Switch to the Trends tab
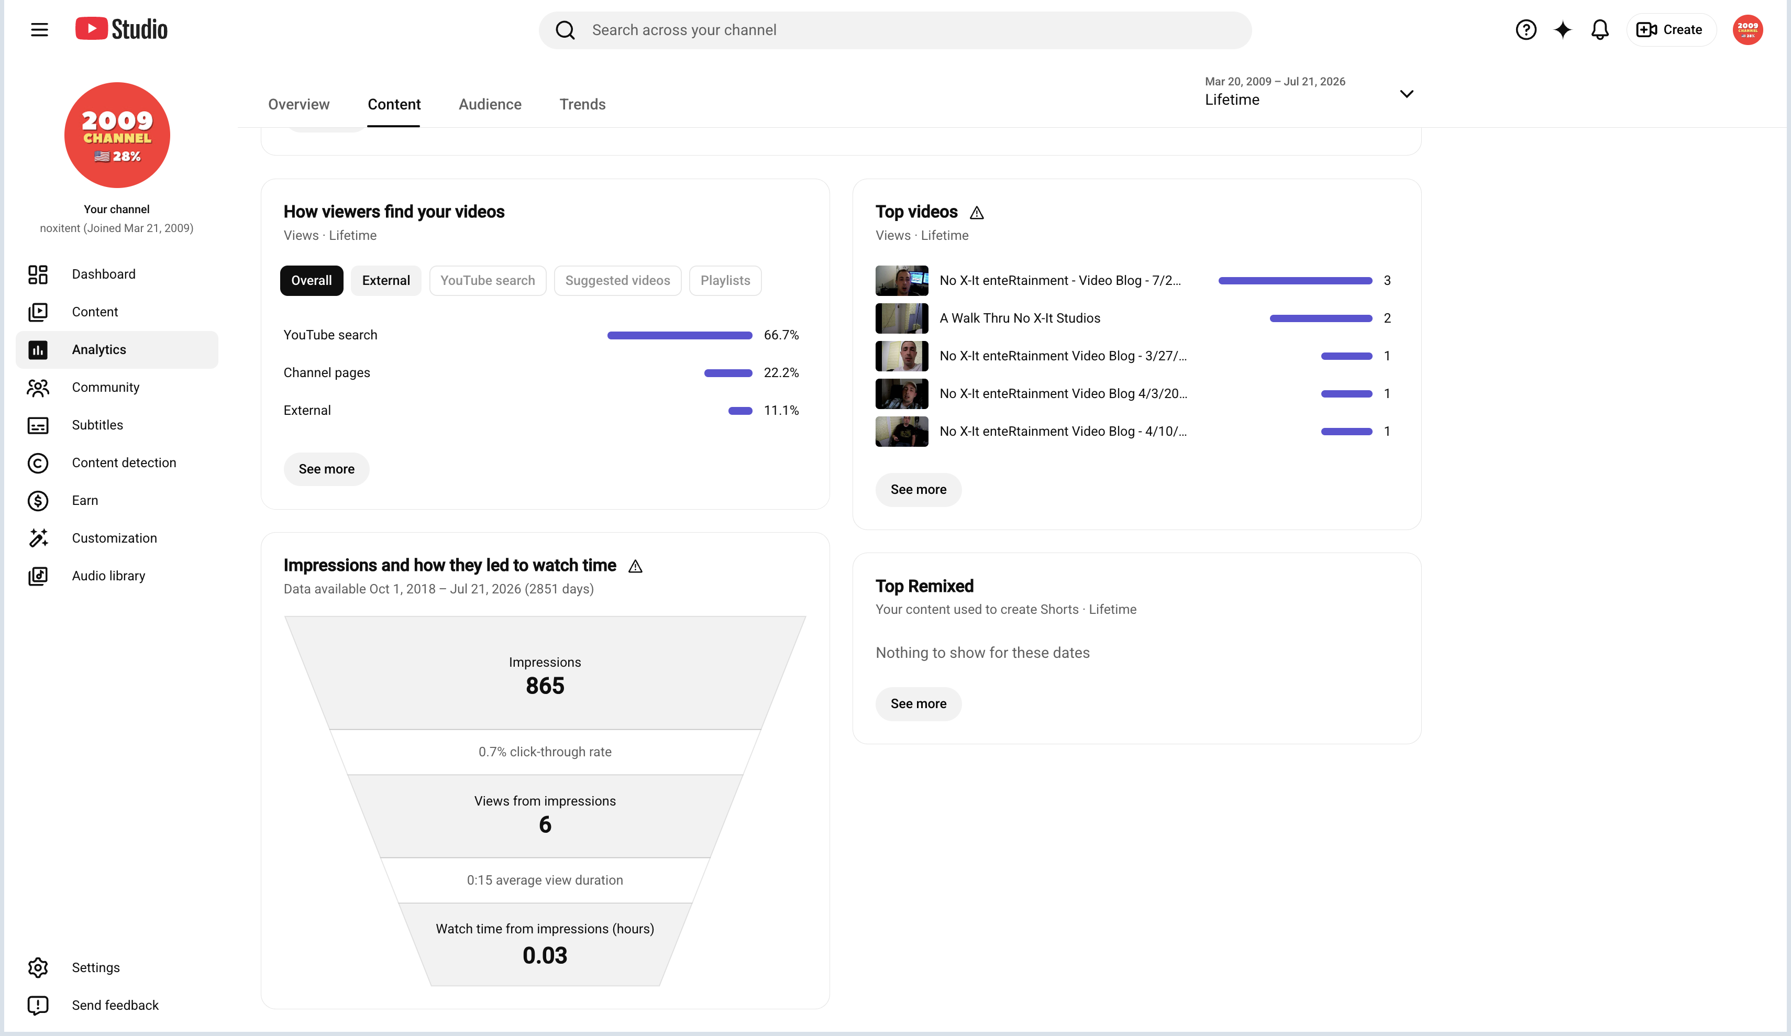1791x1036 pixels. click(582, 105)
